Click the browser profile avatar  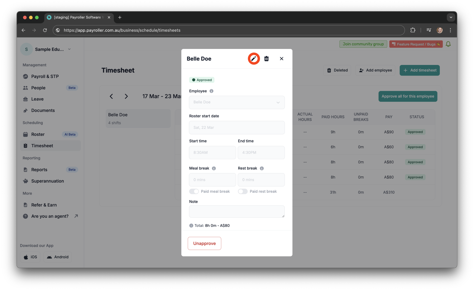[x=440, y=30]
